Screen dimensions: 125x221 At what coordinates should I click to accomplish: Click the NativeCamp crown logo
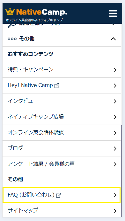(x=10, y=12)
